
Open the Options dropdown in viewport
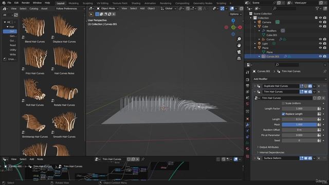[x=235, y=14]
